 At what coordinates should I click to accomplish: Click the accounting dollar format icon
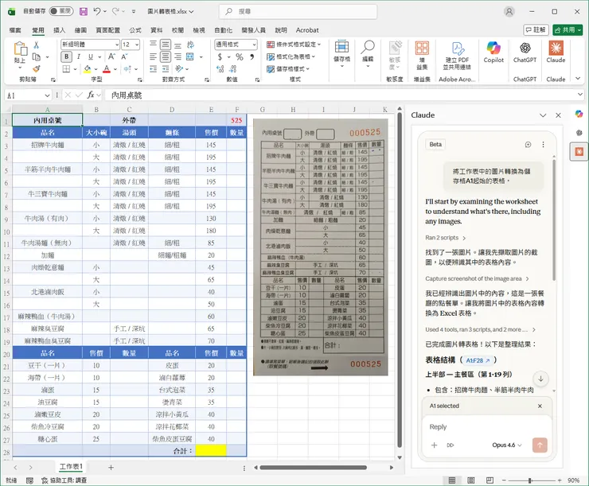[220, 57]
